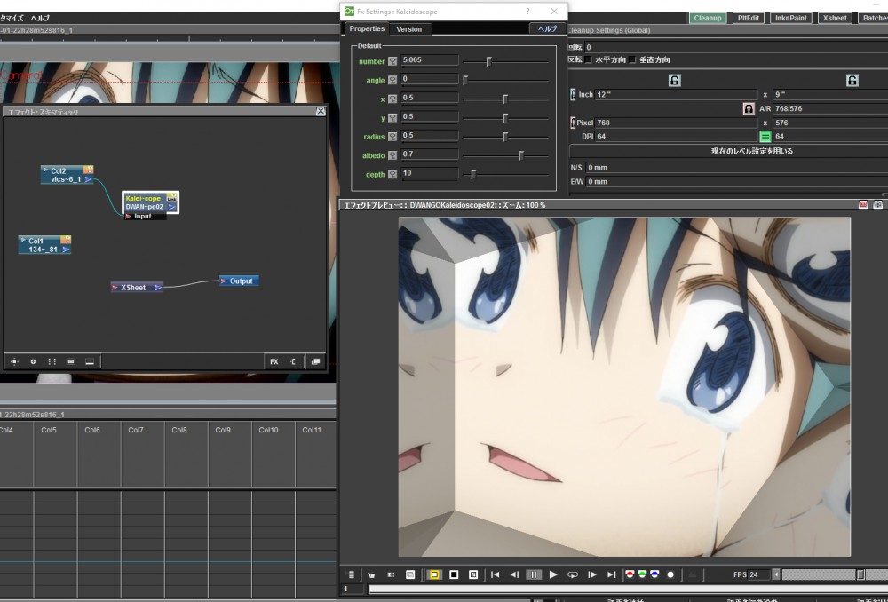The width and height of the screenshot is (888, 602).
Task: Toggle the Kaleidoscope node enable switch
Action: coord(171,197)
